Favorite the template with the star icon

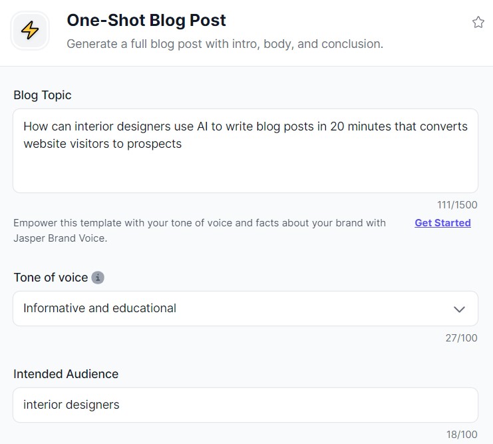click(478, 23)
